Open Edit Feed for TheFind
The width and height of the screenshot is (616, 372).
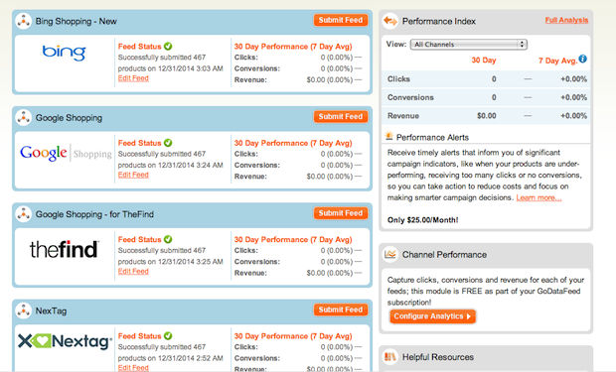pos(133,271)
